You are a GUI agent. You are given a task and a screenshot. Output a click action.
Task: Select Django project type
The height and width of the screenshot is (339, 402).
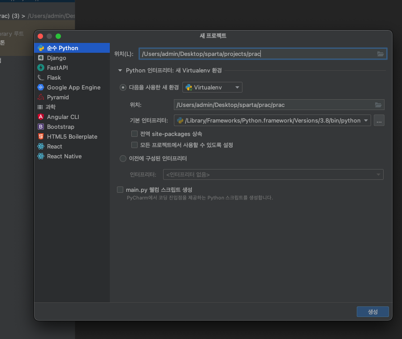(72, 58)
